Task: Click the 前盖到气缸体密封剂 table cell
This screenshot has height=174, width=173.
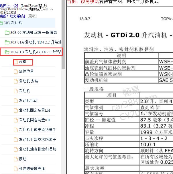Action: click(x=121, y=62)
